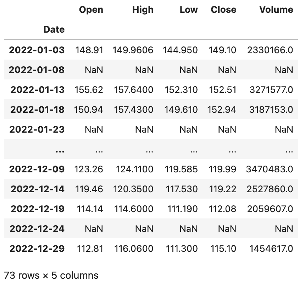Click the Open column header

pyautogui.click(x=91, y=10)
